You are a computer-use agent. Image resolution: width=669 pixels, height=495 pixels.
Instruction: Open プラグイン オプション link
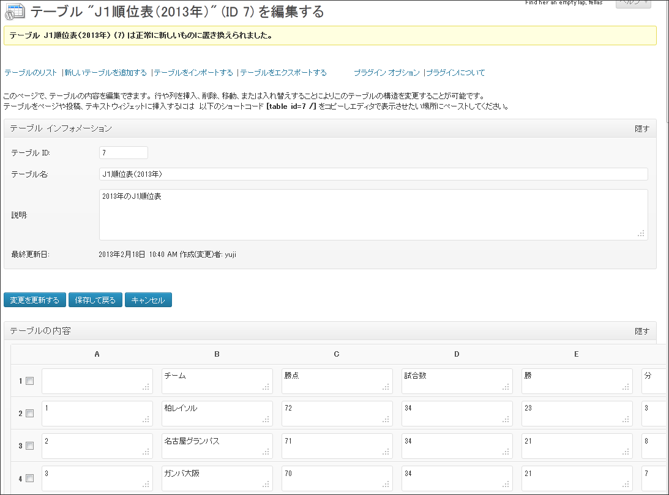point(387,73)
